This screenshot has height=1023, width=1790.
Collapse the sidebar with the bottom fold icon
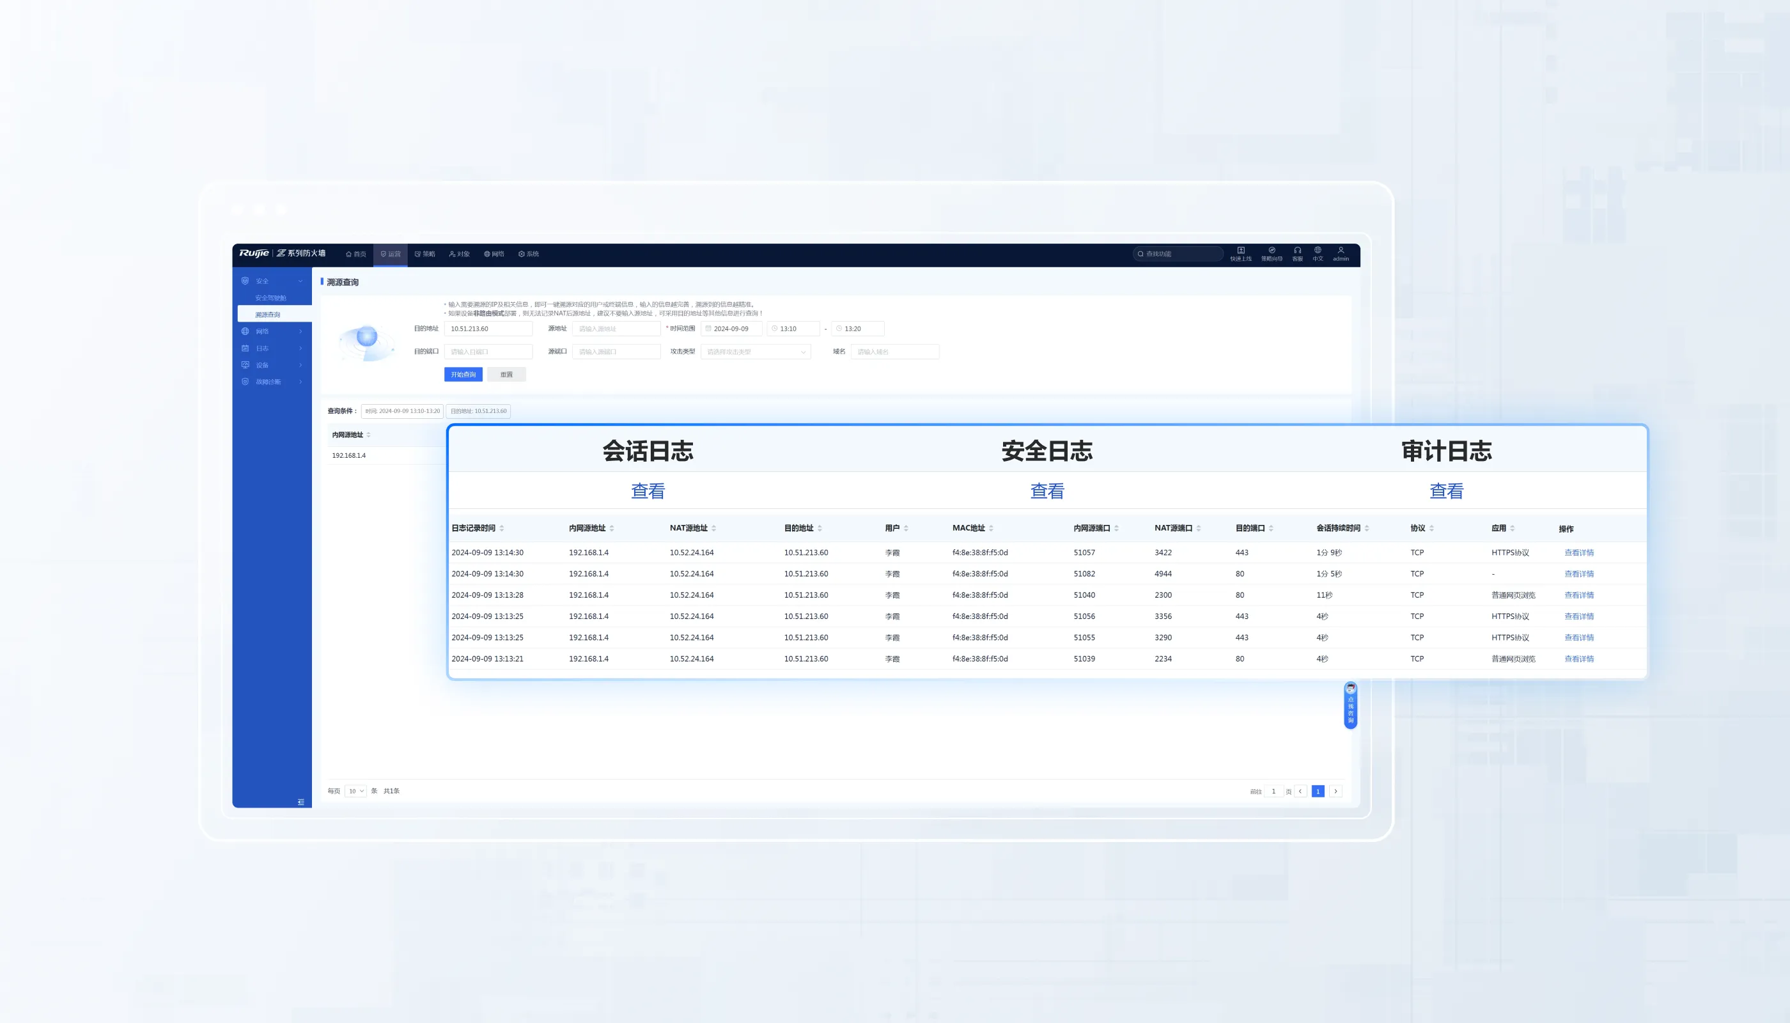pyautogui.click(x=300, y=802)
